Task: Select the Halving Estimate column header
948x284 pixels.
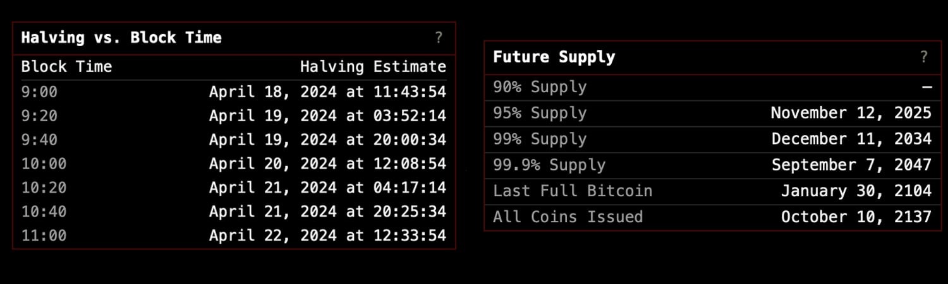Action: point(373,67)
